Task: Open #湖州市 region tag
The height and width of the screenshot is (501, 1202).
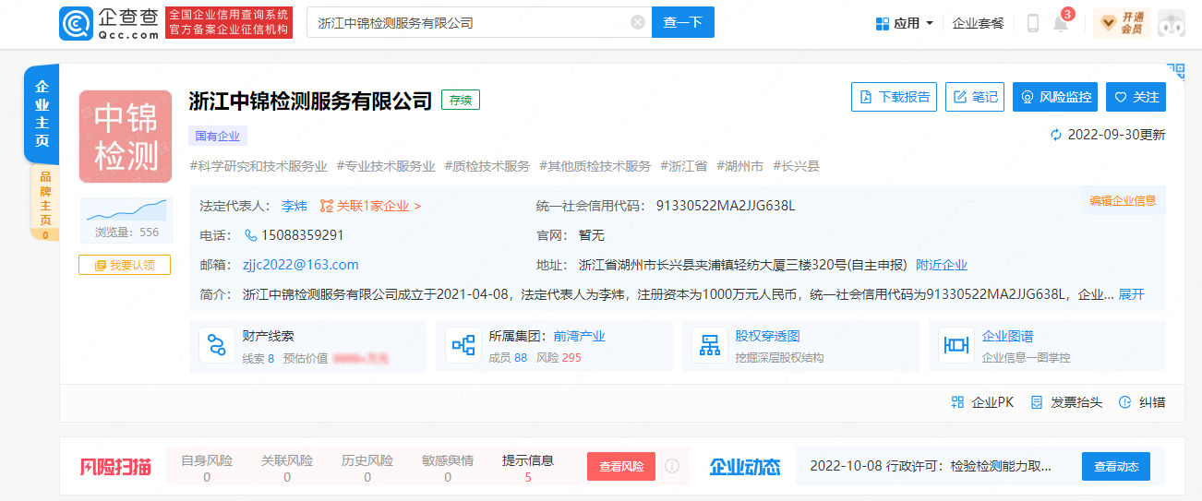Action: 740,166
